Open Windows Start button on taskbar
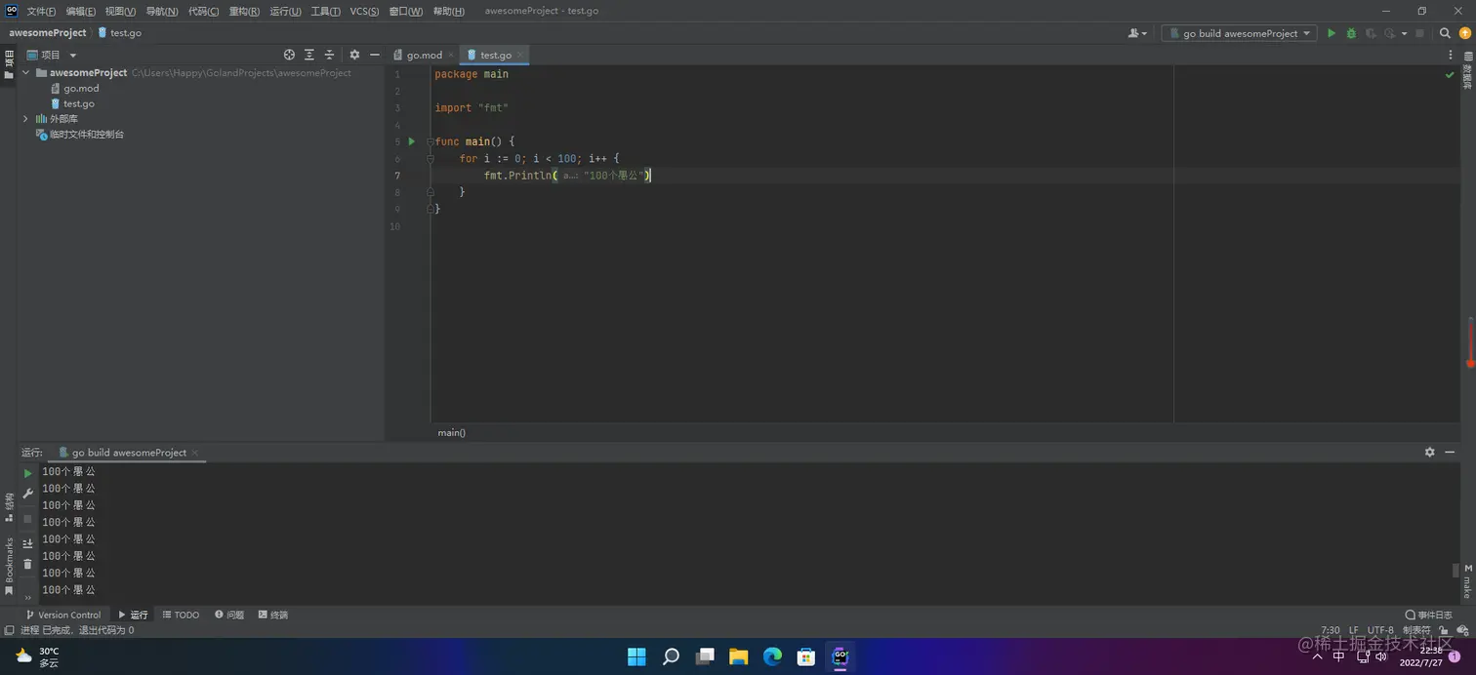1476x675 pixels. 636,656
